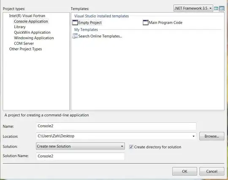Switch to small icons view
Image resolution: width=228 pixels, height=180 pixels.
click(222, 8)
